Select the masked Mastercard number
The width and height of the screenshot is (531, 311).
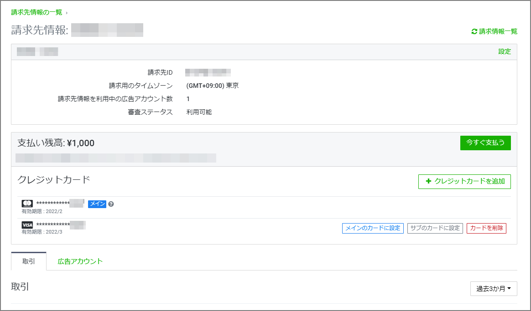(60, 203)
